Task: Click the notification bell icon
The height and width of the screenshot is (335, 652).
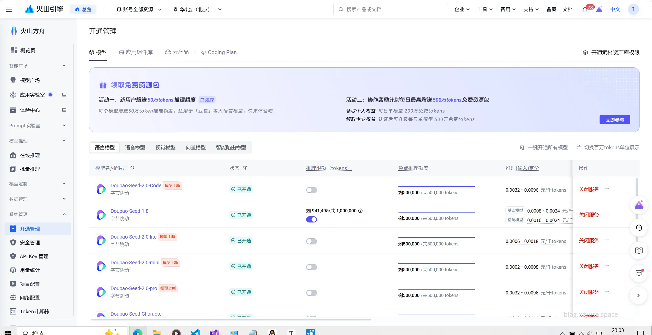Action: tap(585, 10)
